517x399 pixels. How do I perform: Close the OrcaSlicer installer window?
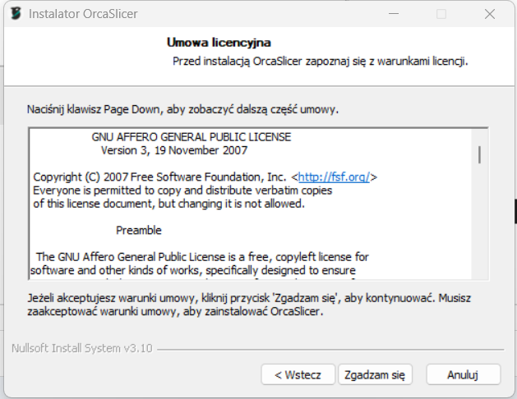(490, 14)
